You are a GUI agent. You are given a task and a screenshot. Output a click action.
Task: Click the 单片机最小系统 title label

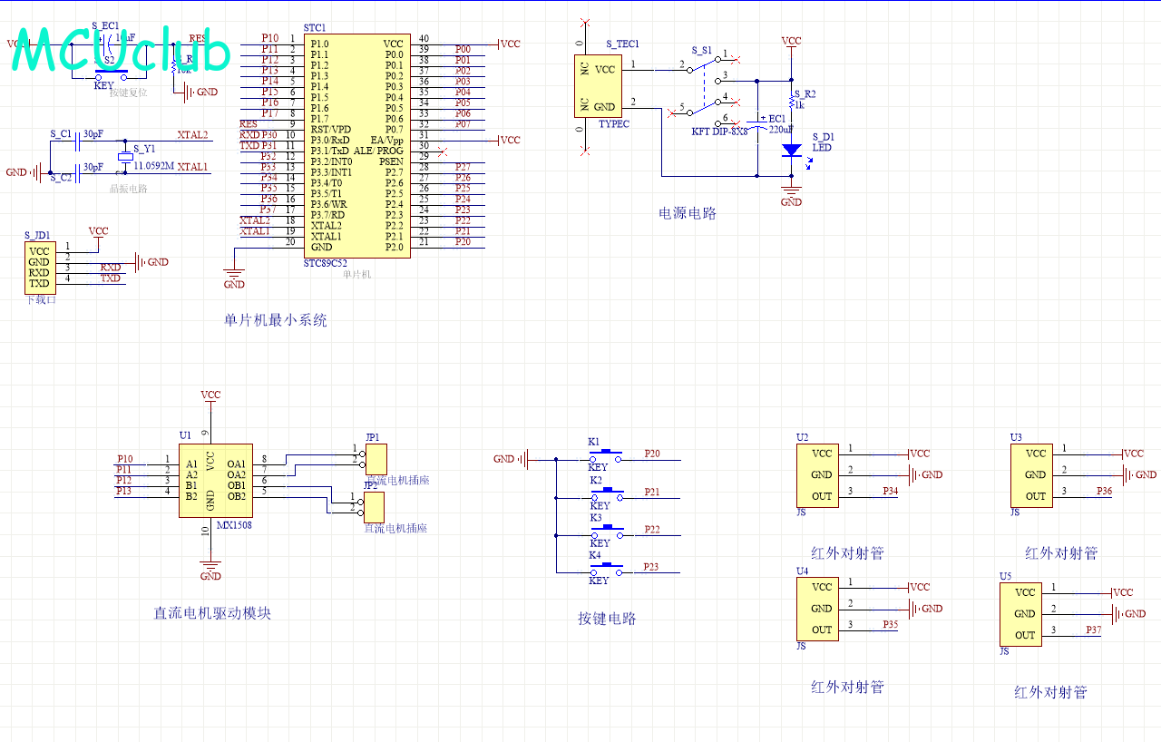(276, 320)
